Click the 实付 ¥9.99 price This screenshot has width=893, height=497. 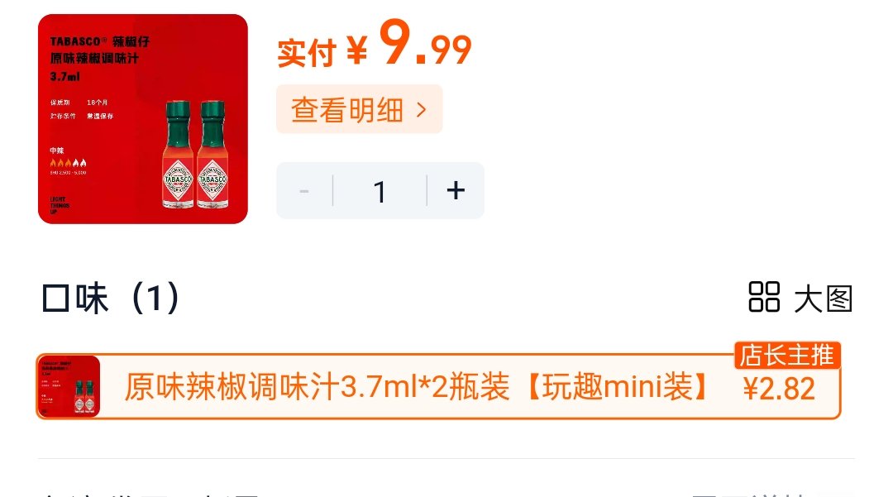click(375, 43)
